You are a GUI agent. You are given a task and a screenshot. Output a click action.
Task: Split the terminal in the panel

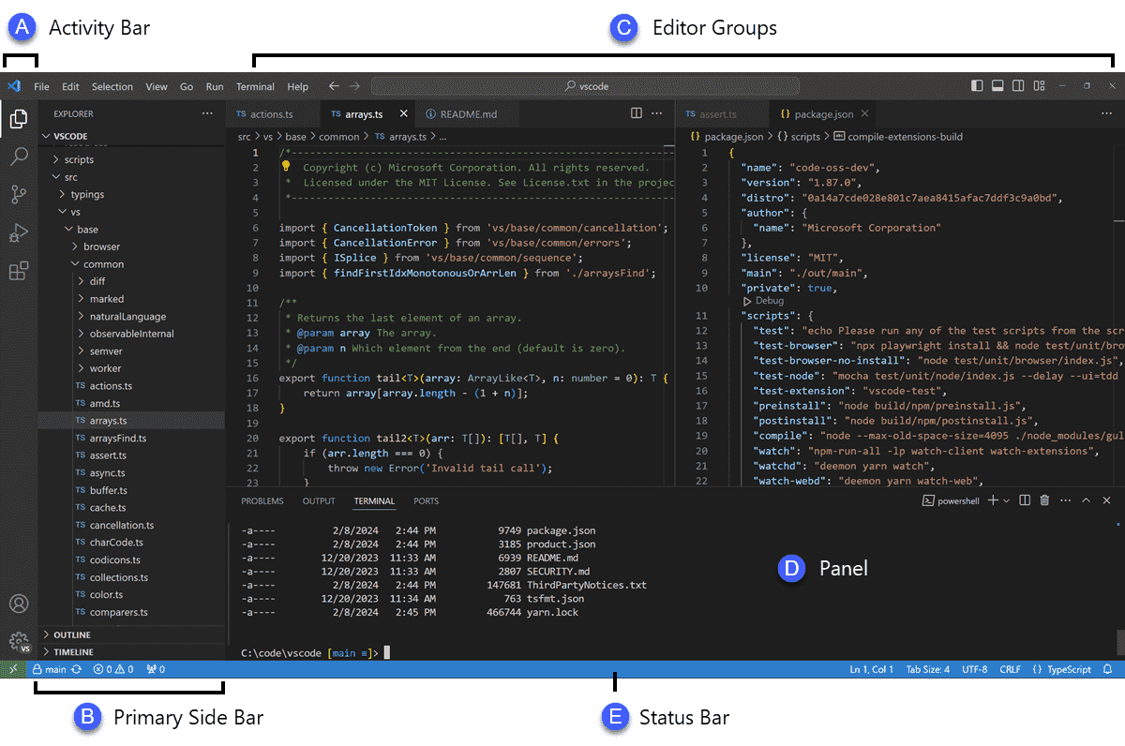[1025, 500]
